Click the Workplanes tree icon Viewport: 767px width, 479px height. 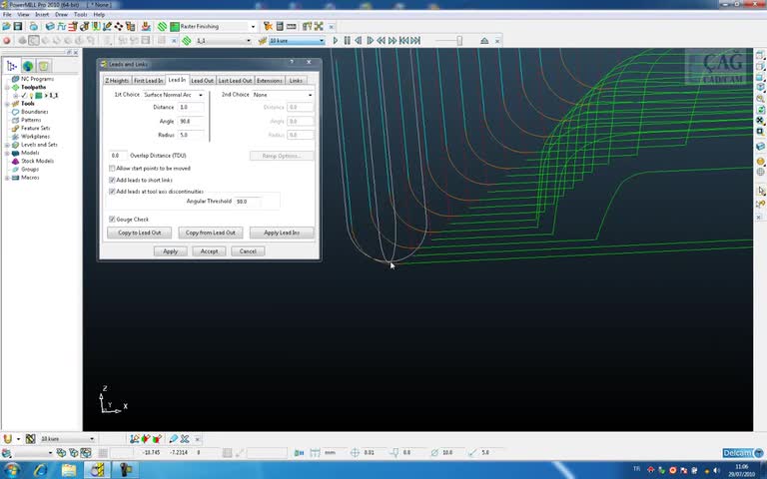pos(14,136)
